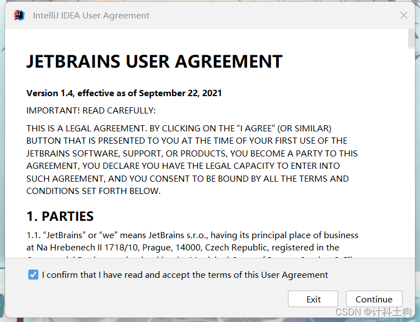Image resolution: width=420 pixels, height=322 pixels.
Task: Click the vertical scrollbar thumb of agreement text
Action: [x=412, y=39]
